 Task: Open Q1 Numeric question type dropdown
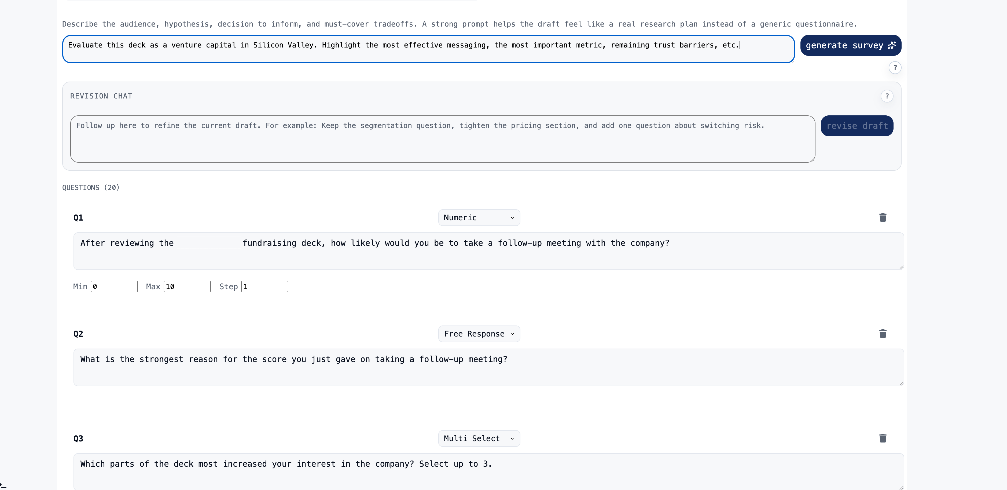point(479,217)
